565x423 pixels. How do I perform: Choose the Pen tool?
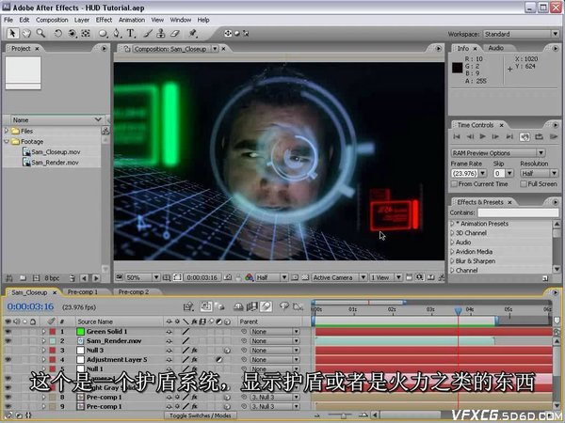pos(117,33)
